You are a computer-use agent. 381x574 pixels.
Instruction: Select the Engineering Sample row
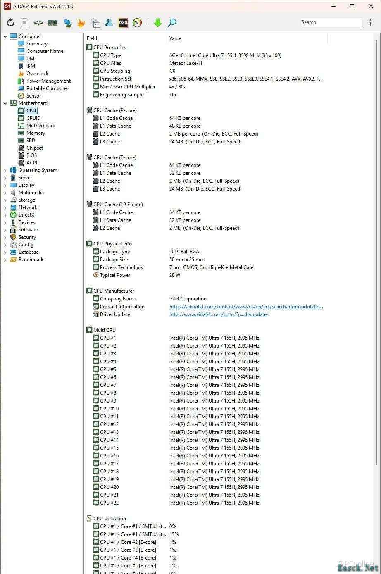(x=205, y=95)
